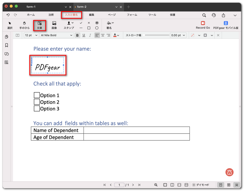244x191 pixels.
Task: Switch to the 注釈 (Annotate) tab
Action: 51,15
